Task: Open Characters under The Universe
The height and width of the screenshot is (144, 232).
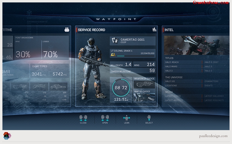Action: (x=217, y=81)
